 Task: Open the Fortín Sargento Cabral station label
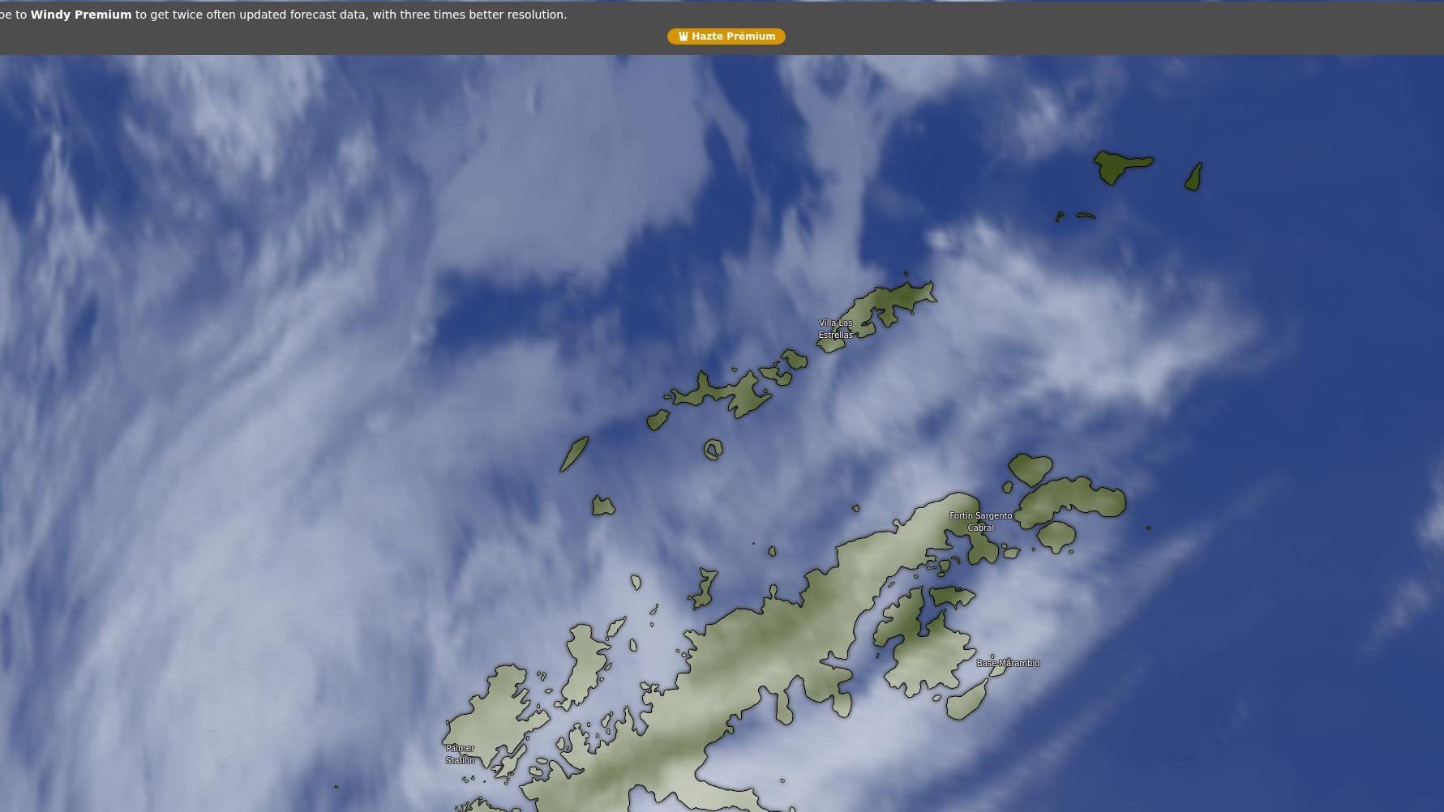[x=980, y=521]
